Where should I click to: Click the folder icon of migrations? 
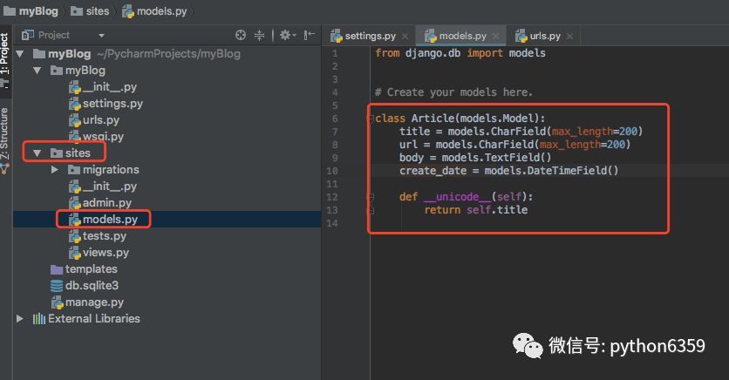[74, 170]
